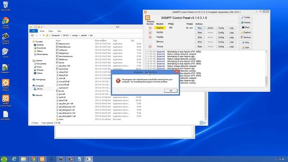Open MySQL Config menu

221,32
